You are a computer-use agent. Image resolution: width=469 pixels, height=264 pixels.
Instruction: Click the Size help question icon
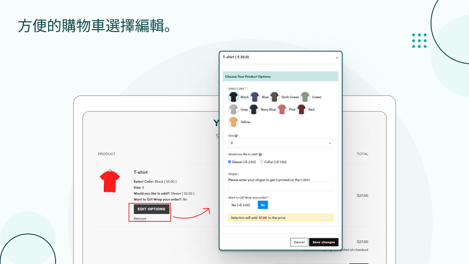(x=236, y=136)
